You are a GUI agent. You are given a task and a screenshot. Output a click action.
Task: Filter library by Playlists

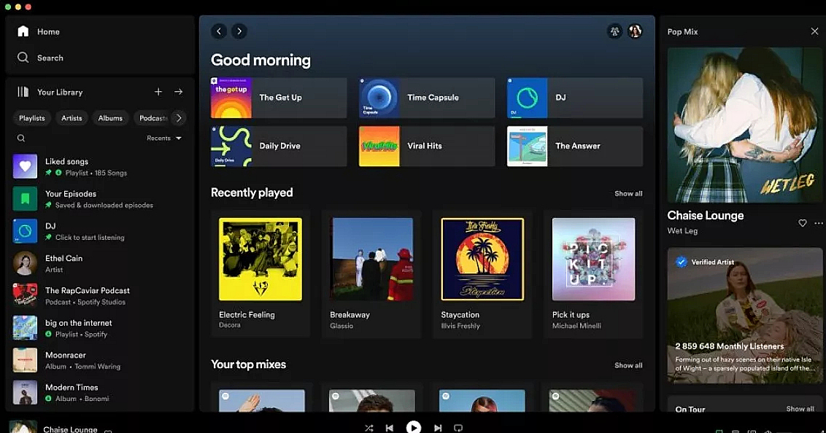point(32,118)
